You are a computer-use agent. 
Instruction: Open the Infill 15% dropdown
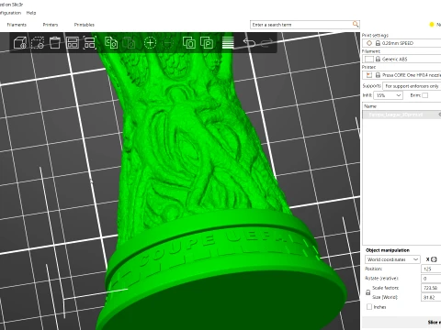coord(388,95)
